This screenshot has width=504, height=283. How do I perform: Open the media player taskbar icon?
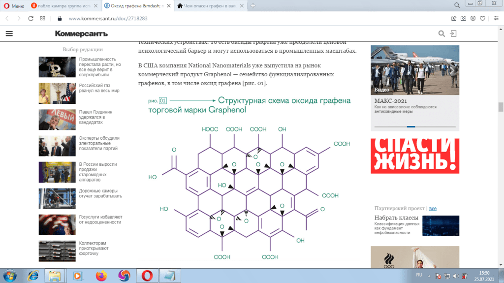pyautogui.click(x=77, y=276)
